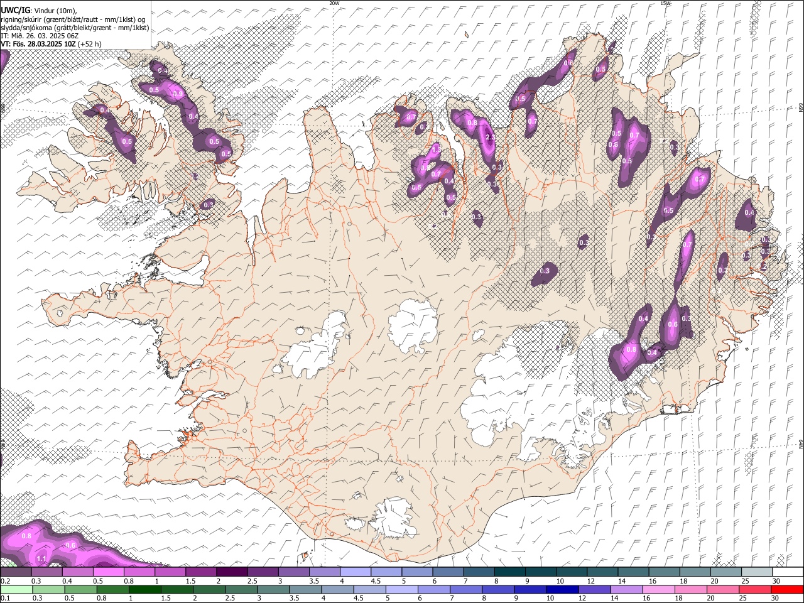
Task: Pick the lower legend swatch starting at 14
Action: click(x=626, y=589)
